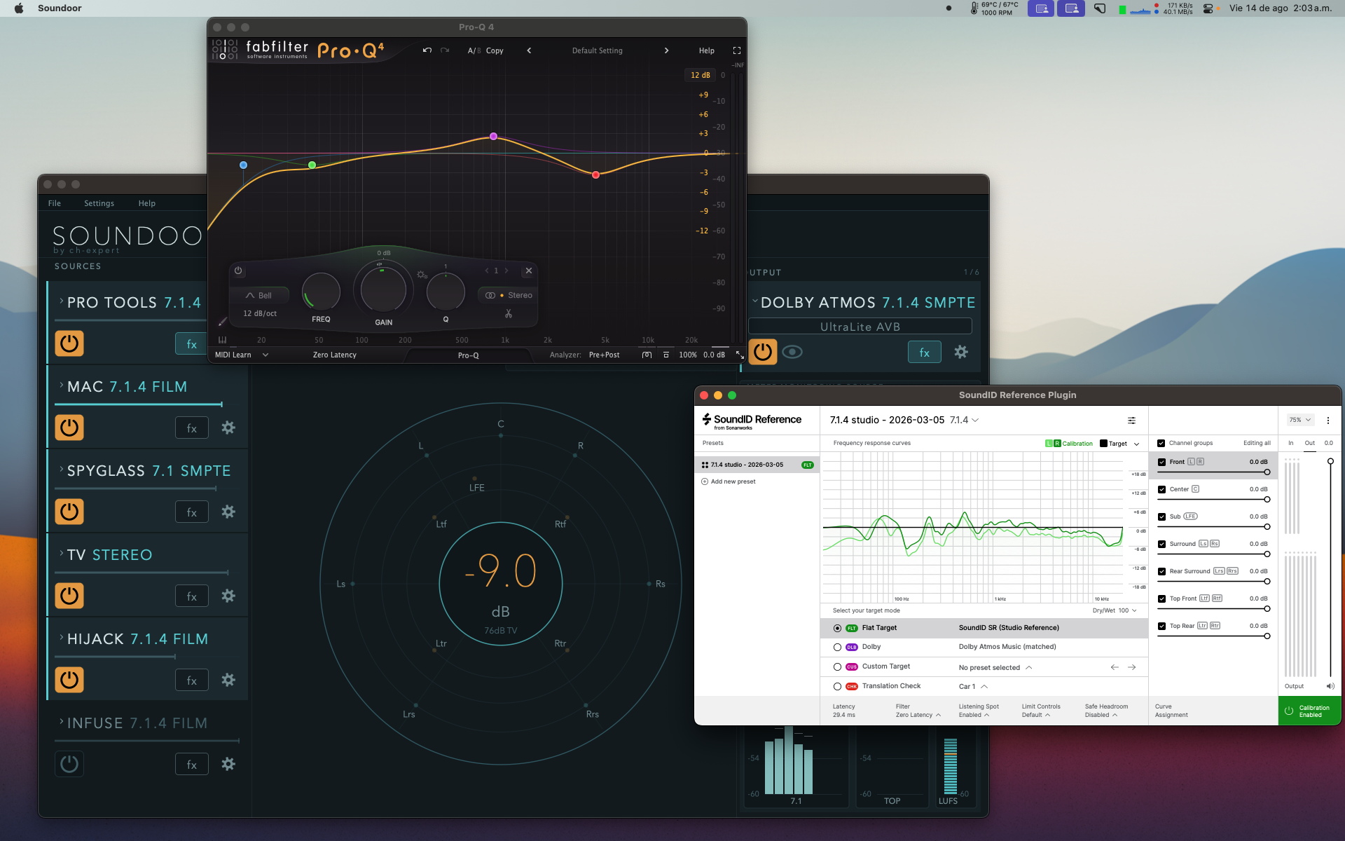
Task: Open the Dolby Atmos output gear settings
Action: (961, 352)
